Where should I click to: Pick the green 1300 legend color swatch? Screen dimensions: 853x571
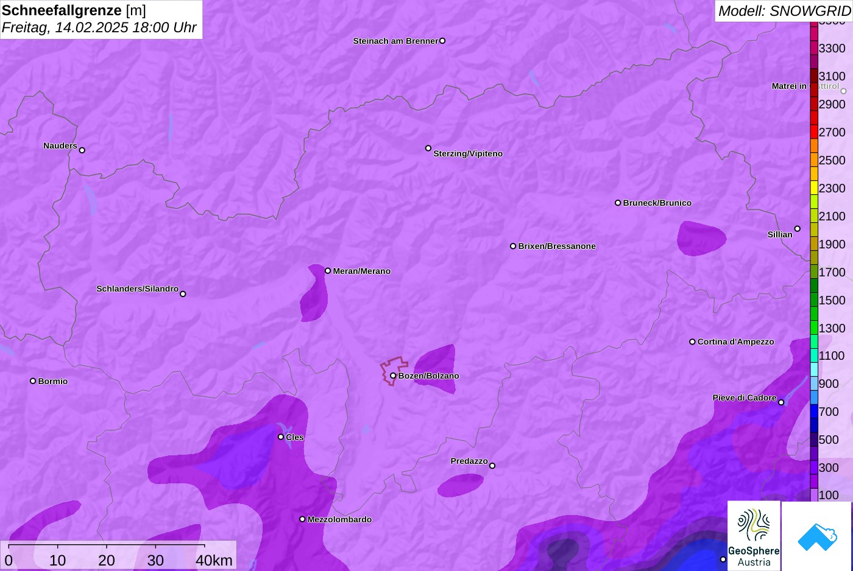click(x=814, y=327)
